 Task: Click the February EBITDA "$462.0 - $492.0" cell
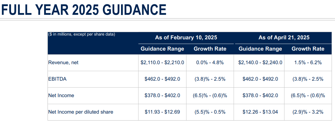click(162, 79)
